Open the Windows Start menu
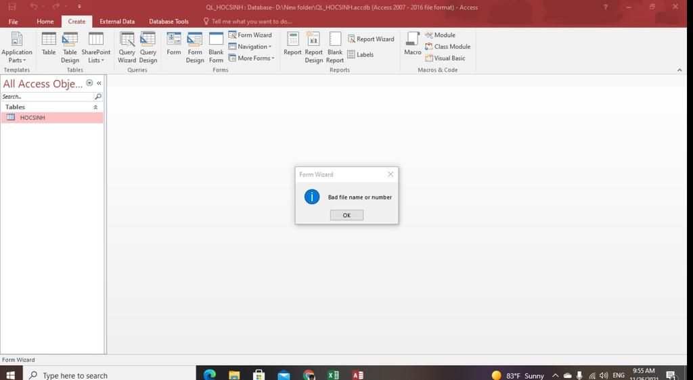Screen dimensions: 693x380 (x=11, y=375)
